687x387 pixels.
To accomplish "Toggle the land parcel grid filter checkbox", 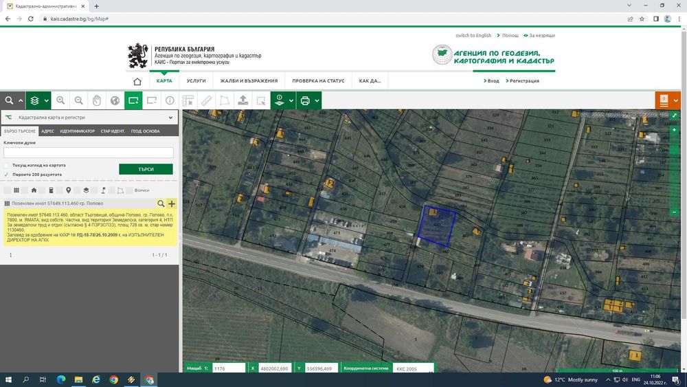I will tap(7, 190).
